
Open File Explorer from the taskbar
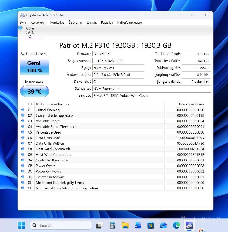point(125,226)
